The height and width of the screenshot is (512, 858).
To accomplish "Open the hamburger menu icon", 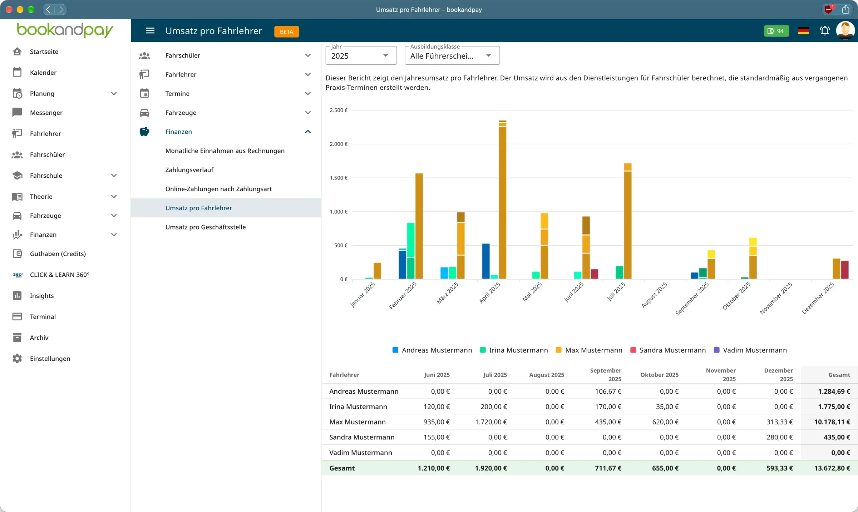I will click(150, 31).
